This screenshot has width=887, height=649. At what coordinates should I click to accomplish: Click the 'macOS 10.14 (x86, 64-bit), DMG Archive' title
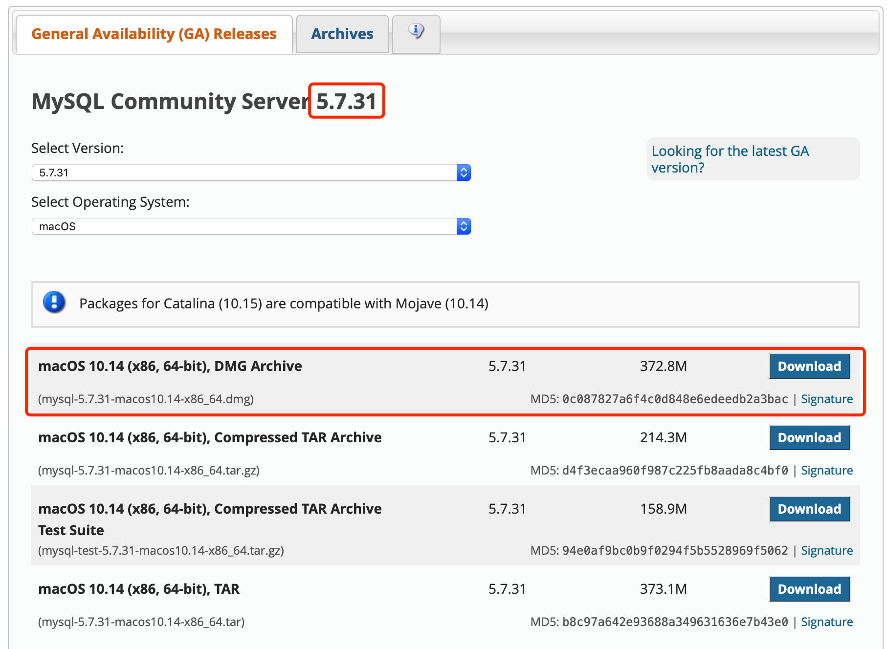170,366
